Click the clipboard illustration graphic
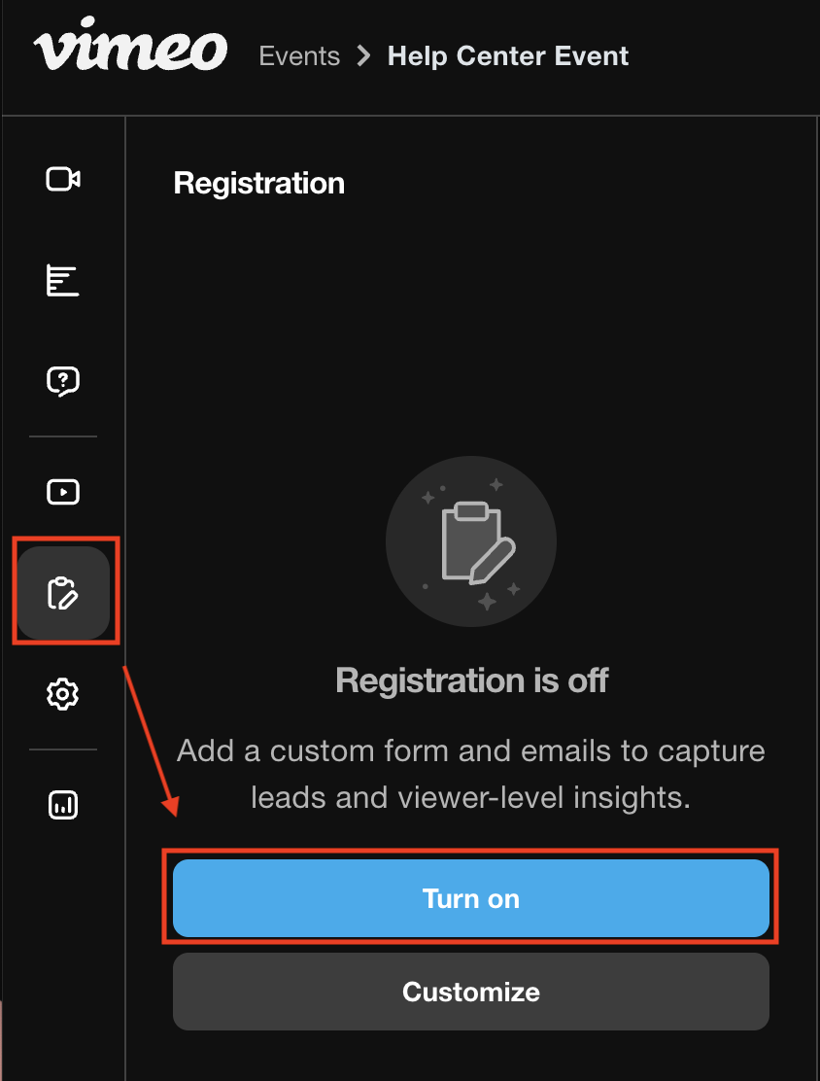 (471, 541)
